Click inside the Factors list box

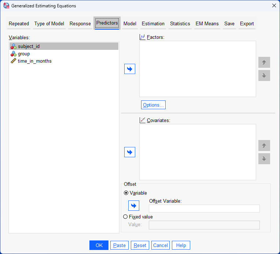[198, 69]
